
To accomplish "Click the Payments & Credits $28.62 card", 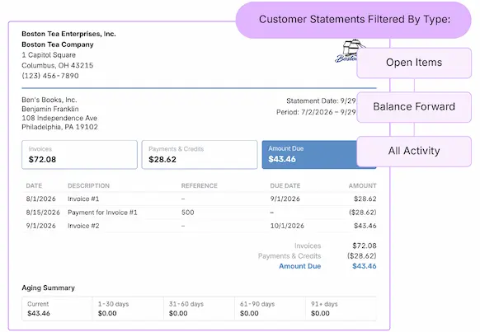I will click(x=200, y=155).
